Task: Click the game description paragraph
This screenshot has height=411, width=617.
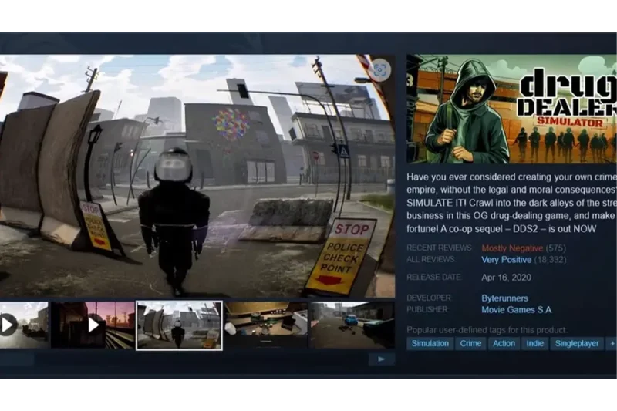Action: point(511,203)
